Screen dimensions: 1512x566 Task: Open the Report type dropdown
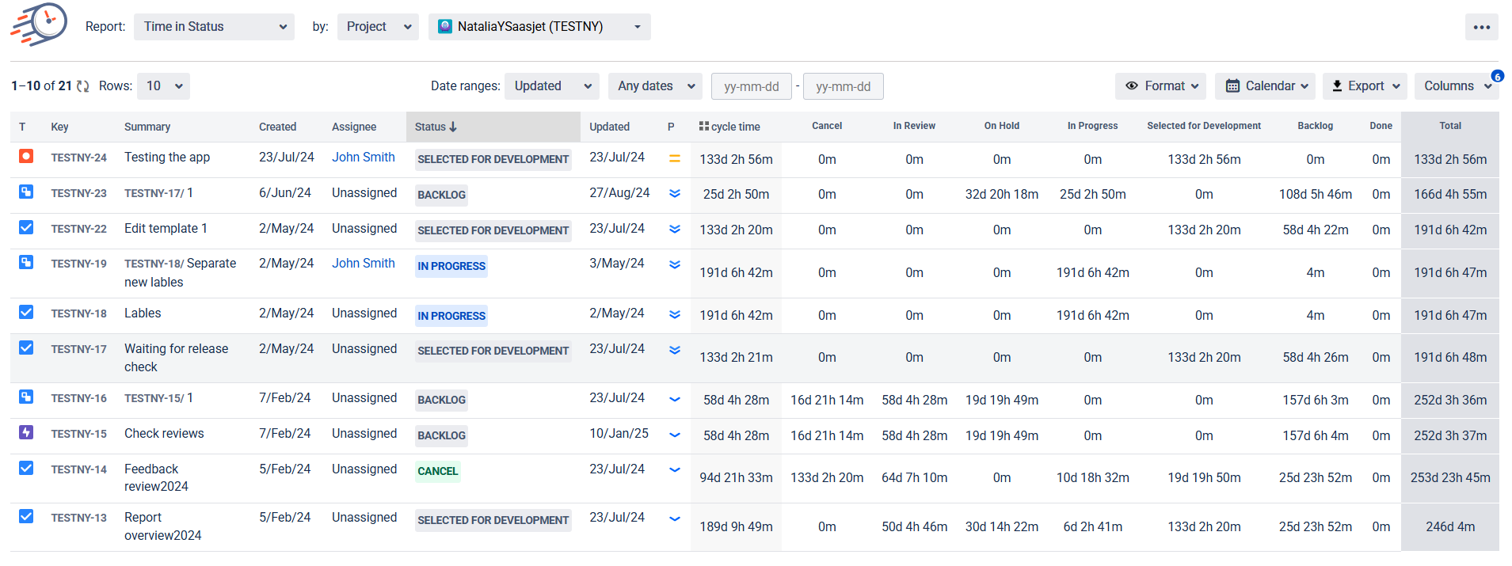(214, 27)
